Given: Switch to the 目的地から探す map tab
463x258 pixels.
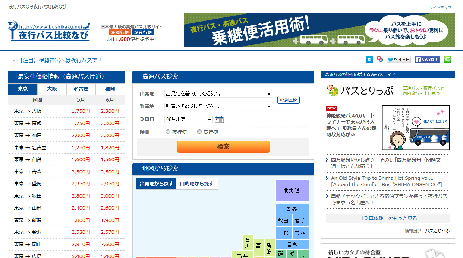Looking at the screenshot, I should click(197, 184).
